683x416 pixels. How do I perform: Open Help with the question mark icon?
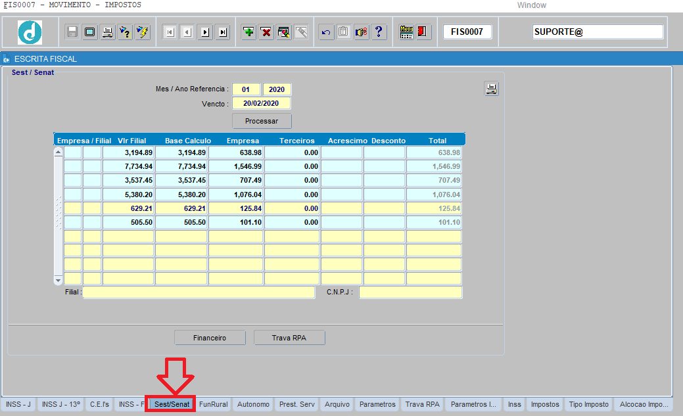[x=379, y=32]
